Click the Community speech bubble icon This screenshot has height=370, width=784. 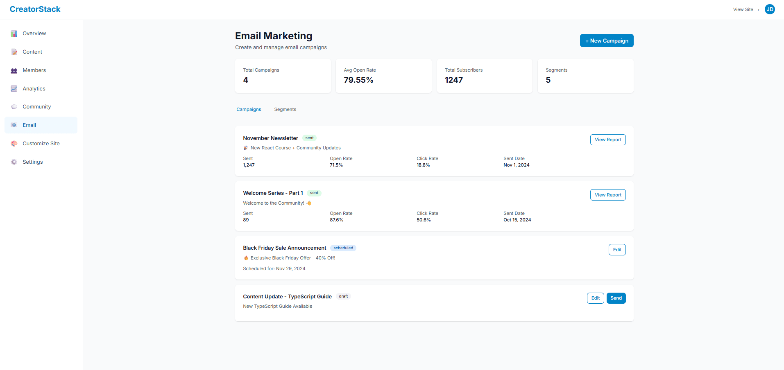pos(14,106)
